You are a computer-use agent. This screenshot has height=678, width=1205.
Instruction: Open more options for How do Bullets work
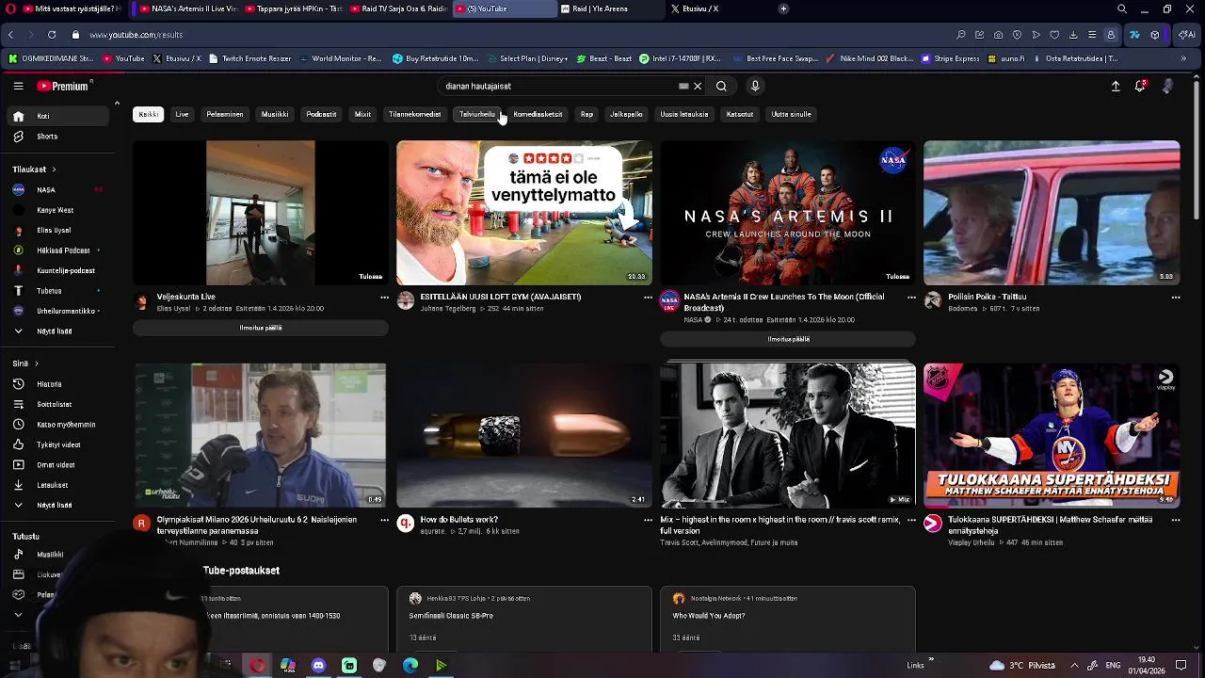648,520
